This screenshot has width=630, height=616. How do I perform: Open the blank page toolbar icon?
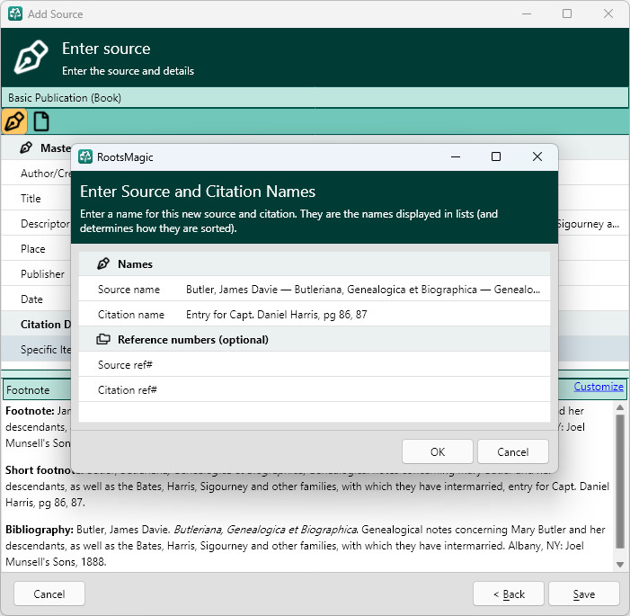click(x=41, y=121)
